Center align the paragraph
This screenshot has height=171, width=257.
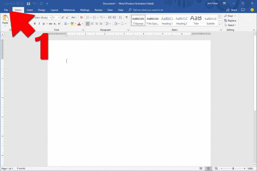(92, 24)
